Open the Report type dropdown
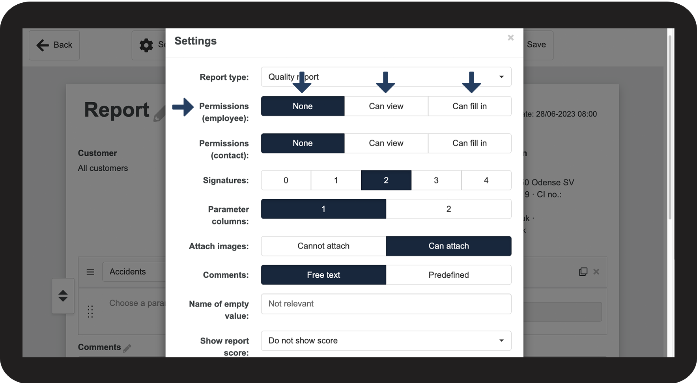The image size is (697, 383). point(386,77)
